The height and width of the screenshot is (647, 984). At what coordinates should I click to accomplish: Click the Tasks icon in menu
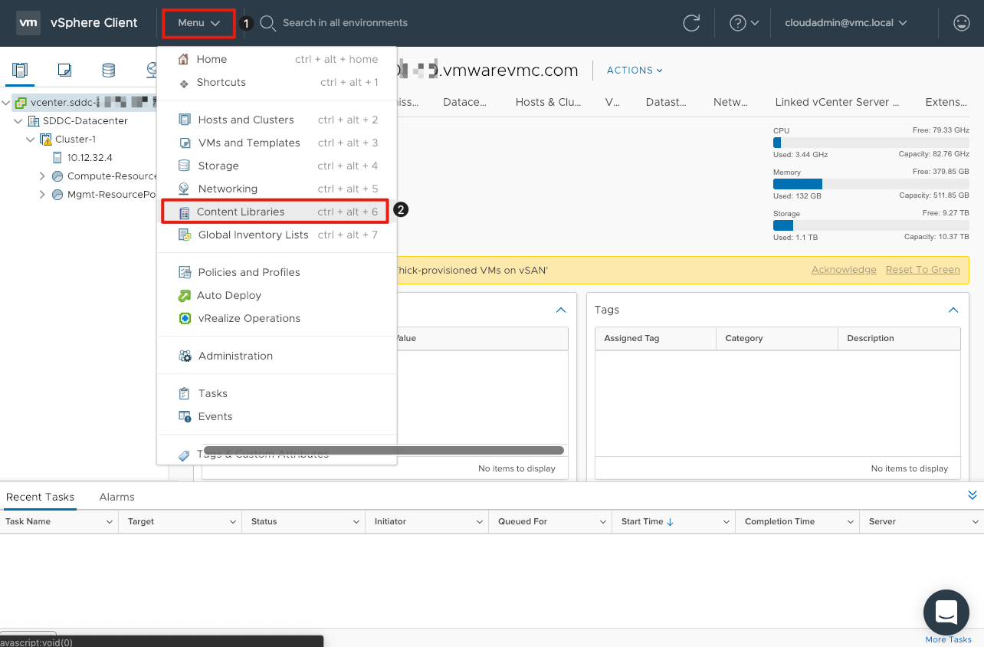[x=184, y=393]
